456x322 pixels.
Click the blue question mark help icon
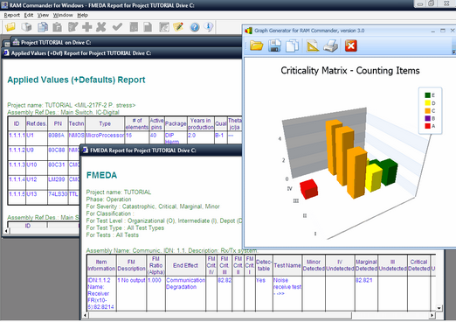tap(195, 27)
